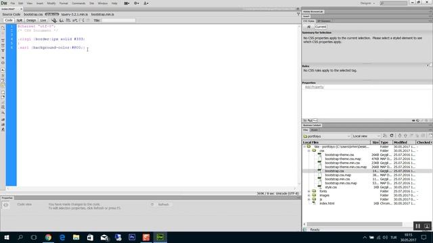
Task: Click the search field in the title bar
Action: (393, 3)
